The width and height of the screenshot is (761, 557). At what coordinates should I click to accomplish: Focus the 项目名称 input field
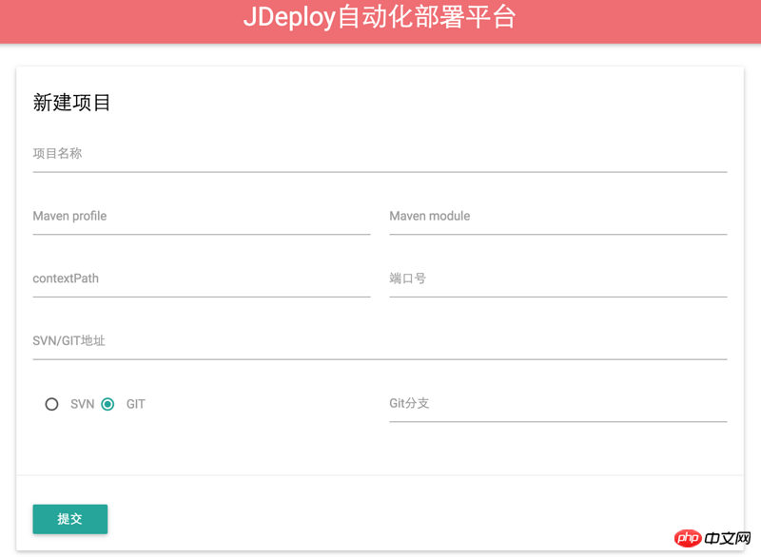pos(380,155)
